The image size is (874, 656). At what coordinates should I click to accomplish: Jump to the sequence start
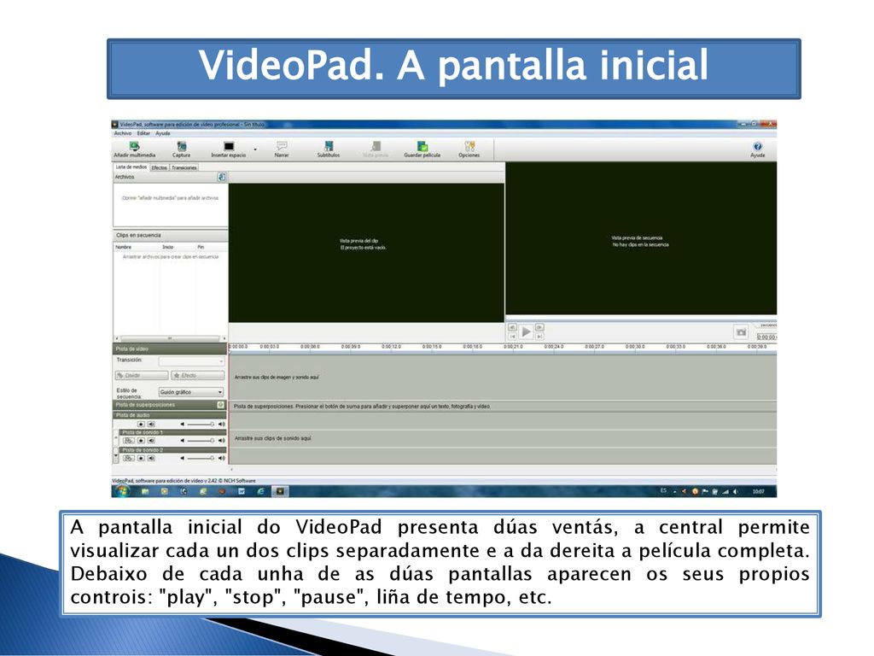click(x=512, y=337)
